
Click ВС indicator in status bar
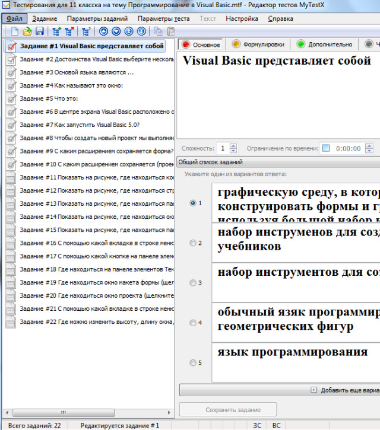pyautogui.click(x=276, y=425)
